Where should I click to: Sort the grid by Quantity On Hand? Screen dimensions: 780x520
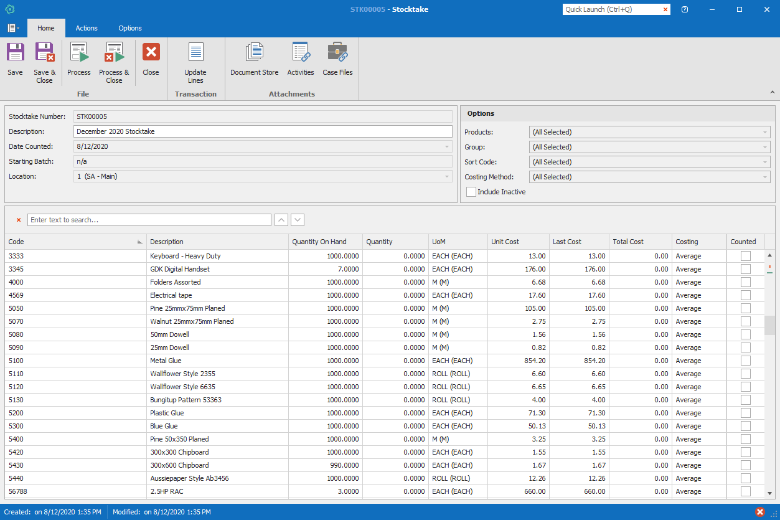pyautogui.click(x=319, y=242)
